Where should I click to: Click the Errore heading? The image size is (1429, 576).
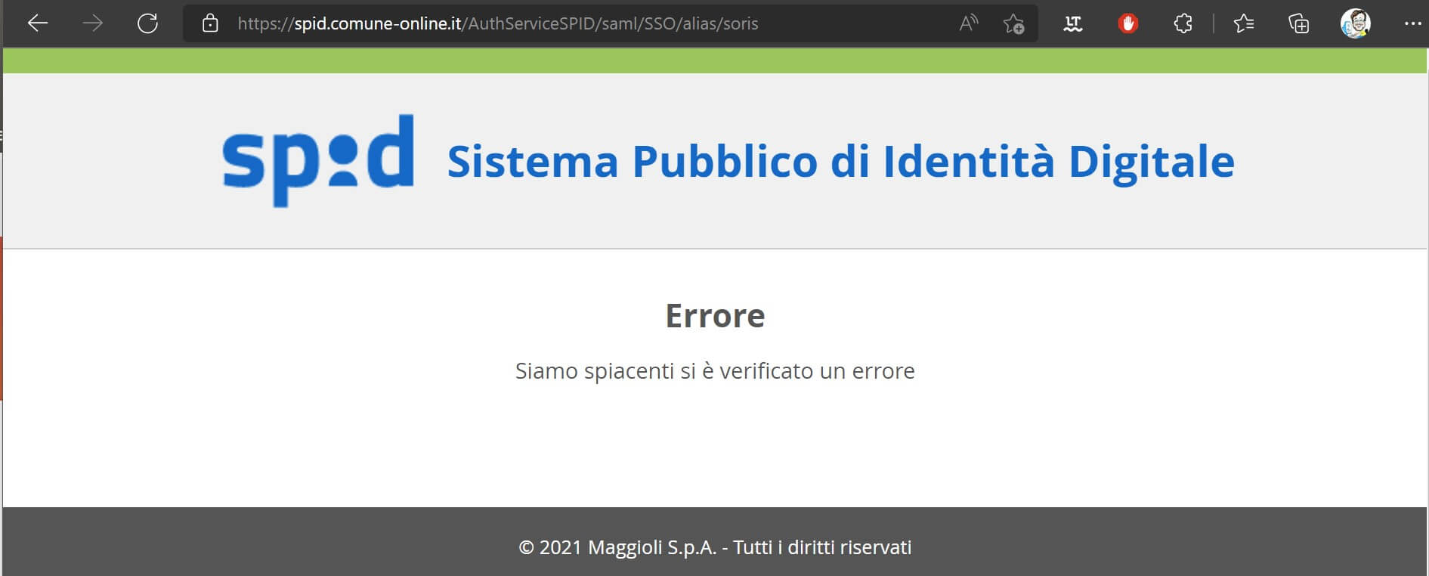(x=715, y=315)
